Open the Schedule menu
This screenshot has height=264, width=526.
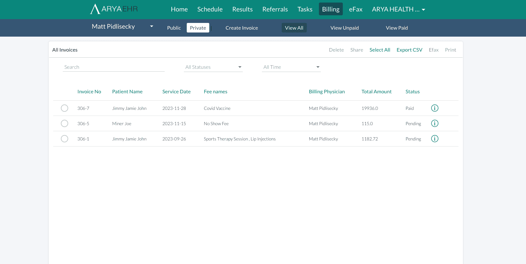tap(210, 9)
